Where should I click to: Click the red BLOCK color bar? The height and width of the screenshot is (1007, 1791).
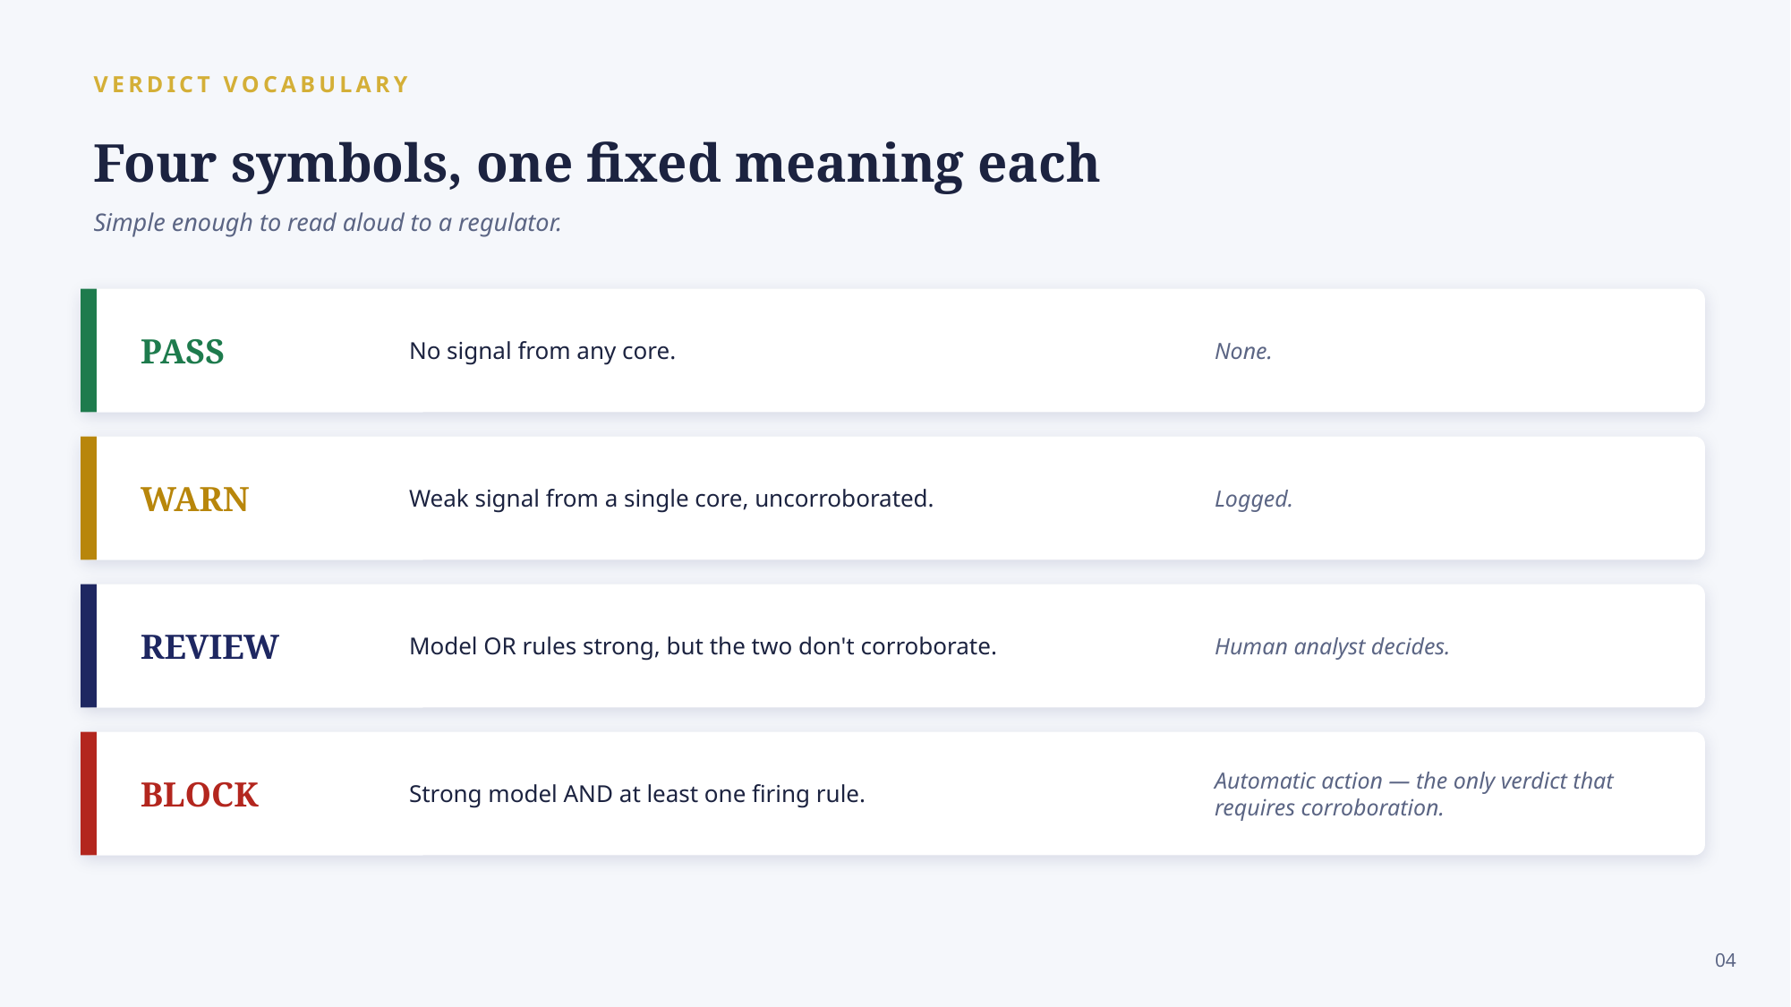[x=89, y=793]
